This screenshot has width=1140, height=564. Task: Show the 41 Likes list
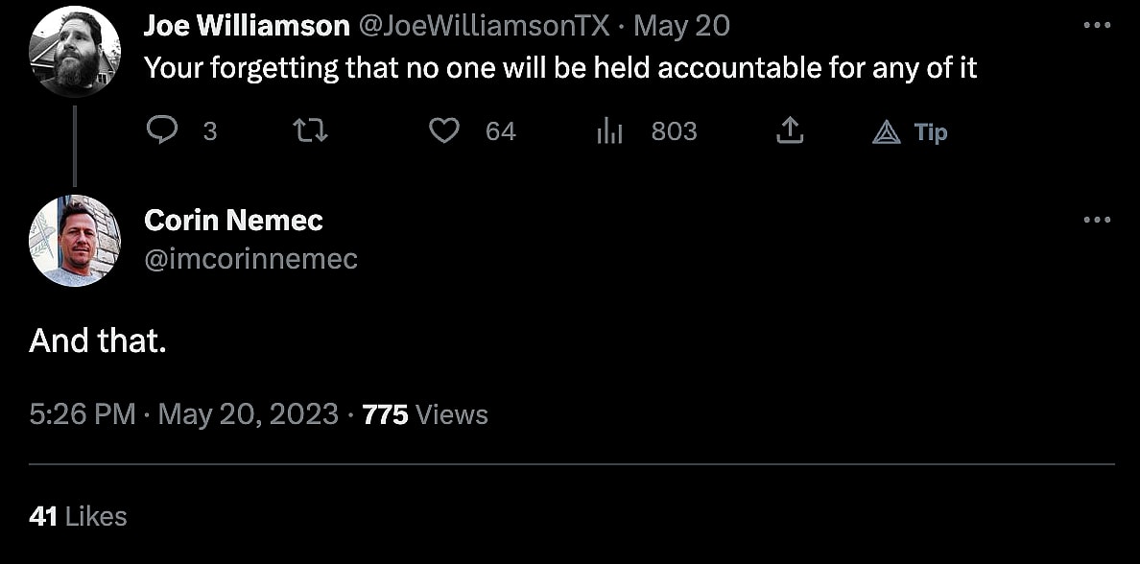78,516
